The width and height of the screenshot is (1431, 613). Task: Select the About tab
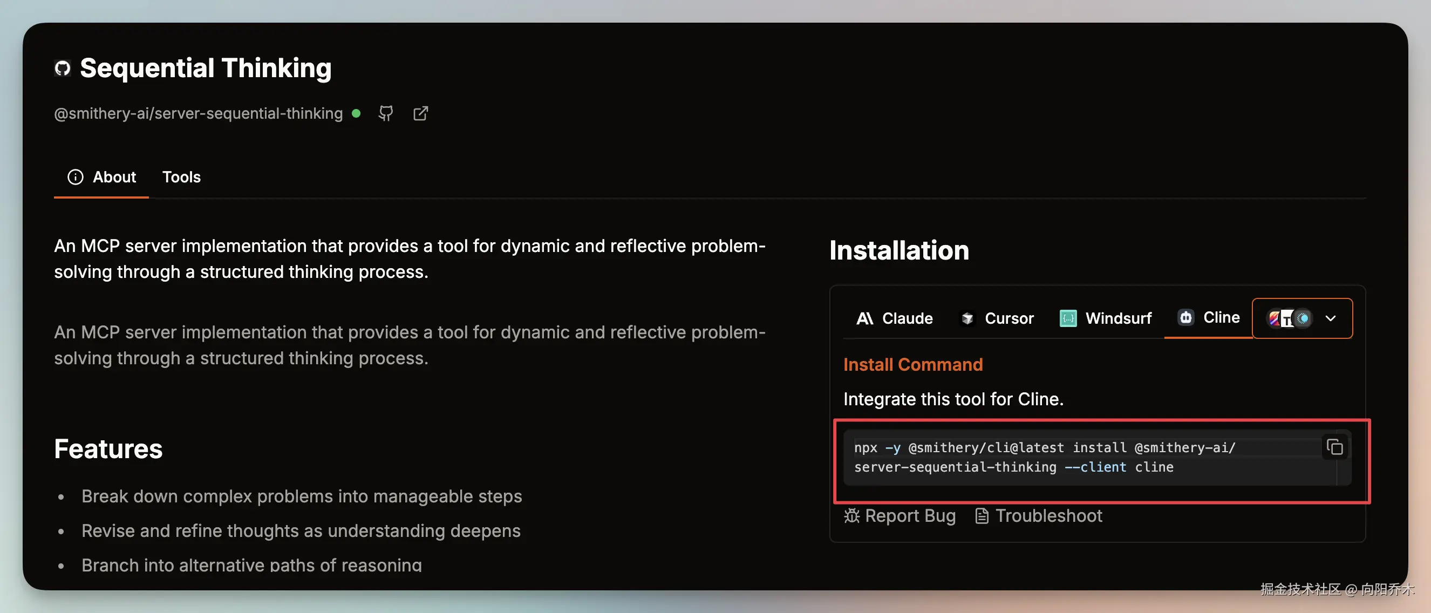(101, 177)
